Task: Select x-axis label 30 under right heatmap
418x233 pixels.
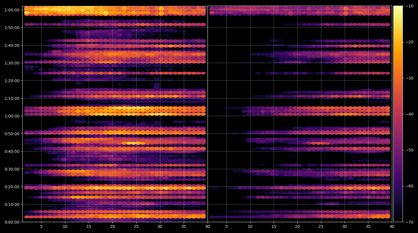Action: pos(344,227)
